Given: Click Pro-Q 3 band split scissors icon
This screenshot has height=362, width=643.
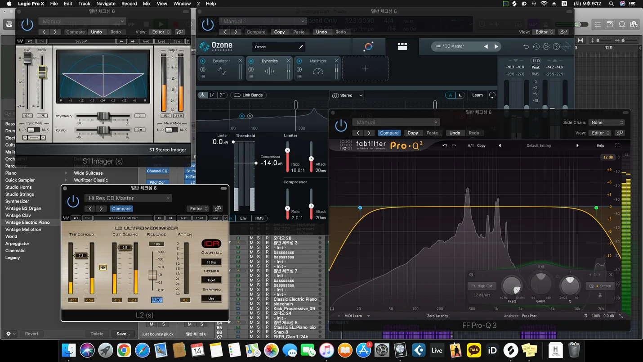Looking at the screenshot, I should [x=600, y=295].
